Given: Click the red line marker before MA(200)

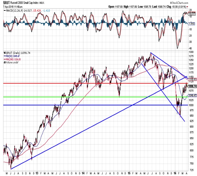Looking at the screenshot, I should point(5,59).
